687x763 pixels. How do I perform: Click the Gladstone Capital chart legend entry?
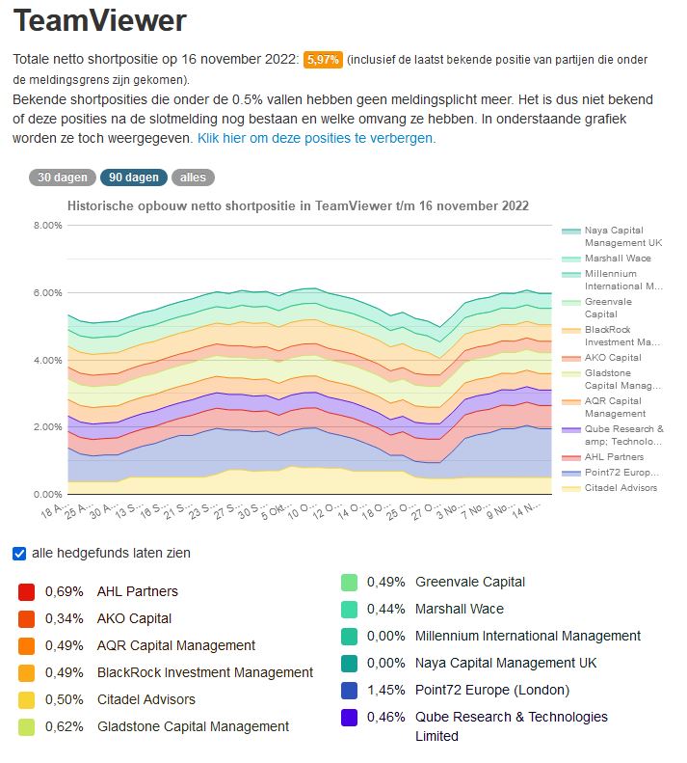pos(622,379)
